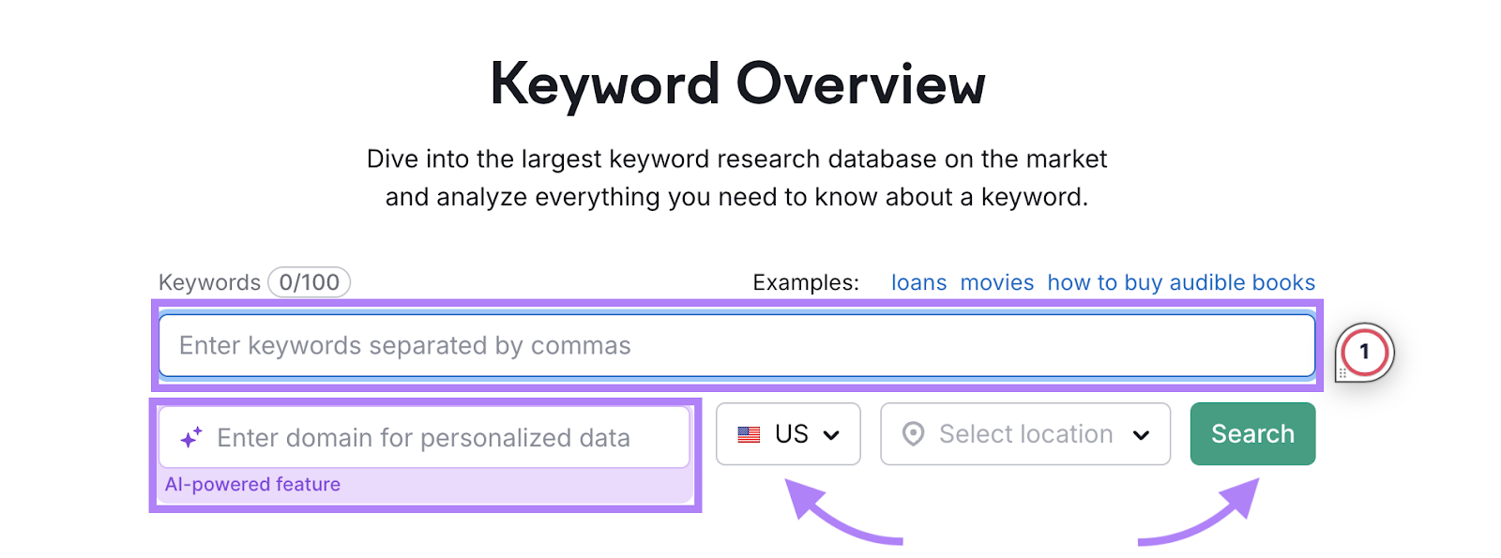Expand the Select location chevron
Viewport: 1501px width, 558px height.
point(1141,435)
